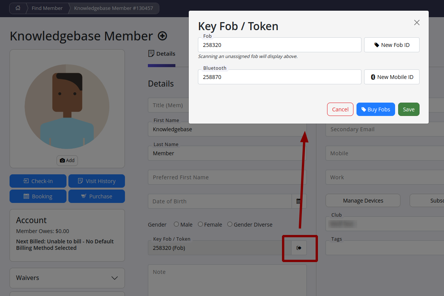This screenshot has height=296, width=444.
Task: Open the Tags selection field
Action: tap(384, 248)
